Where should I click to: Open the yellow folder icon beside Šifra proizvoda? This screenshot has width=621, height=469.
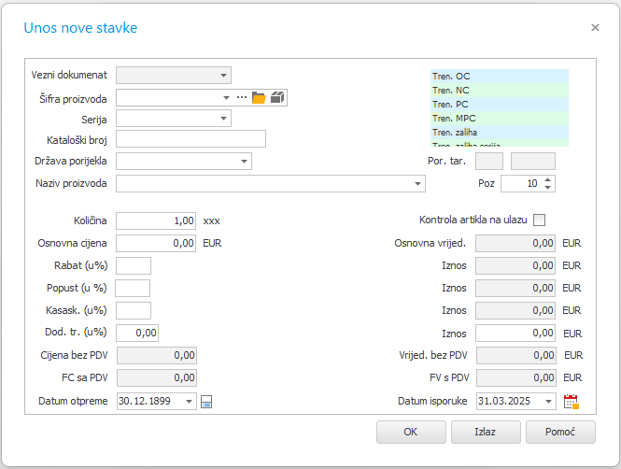[259, 97]
